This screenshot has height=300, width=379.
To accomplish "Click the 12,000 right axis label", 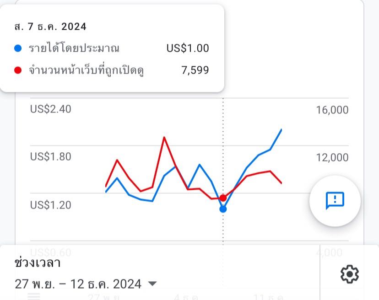I will point(332,157).
